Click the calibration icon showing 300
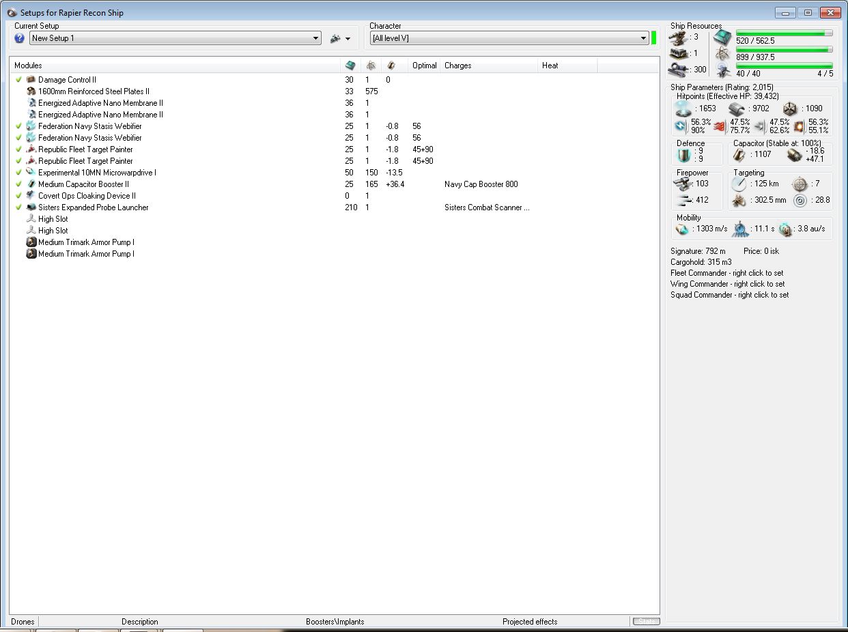848x632 pixels. point(678,69)
